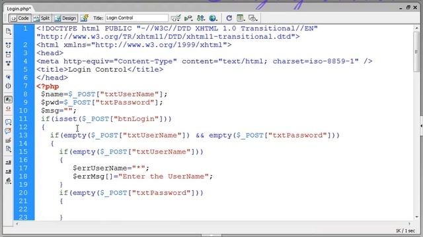Open Documents list in coding toolbar

tap(9, 32)
